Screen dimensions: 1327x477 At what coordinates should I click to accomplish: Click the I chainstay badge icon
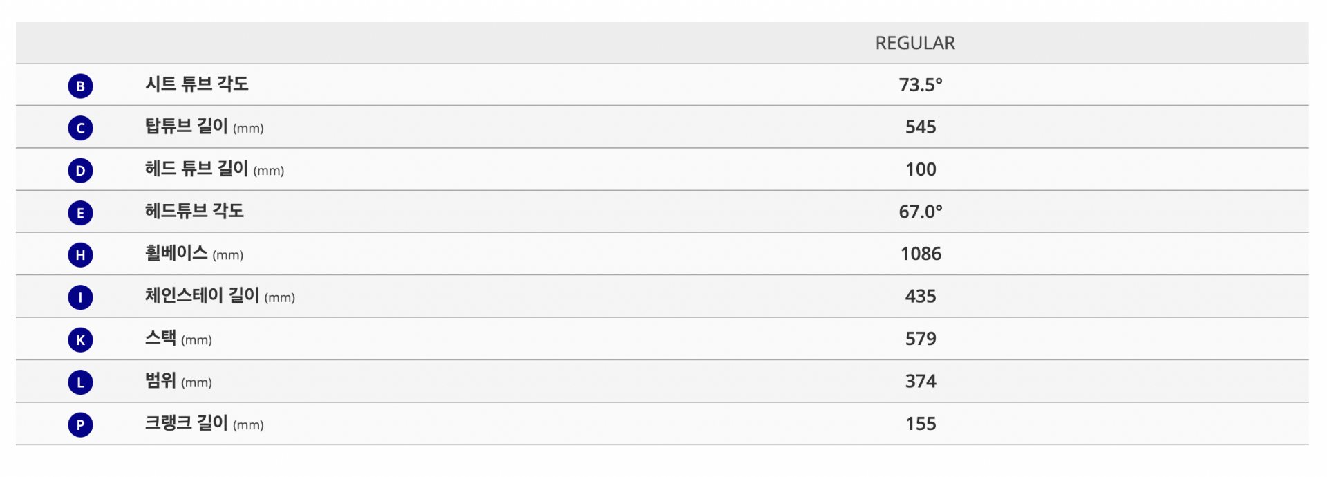click(80, 297)
